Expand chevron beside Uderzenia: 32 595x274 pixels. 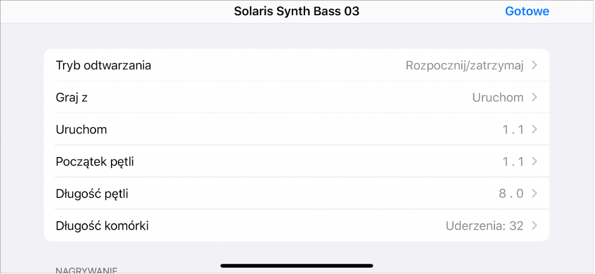click(x=534, y=226)
